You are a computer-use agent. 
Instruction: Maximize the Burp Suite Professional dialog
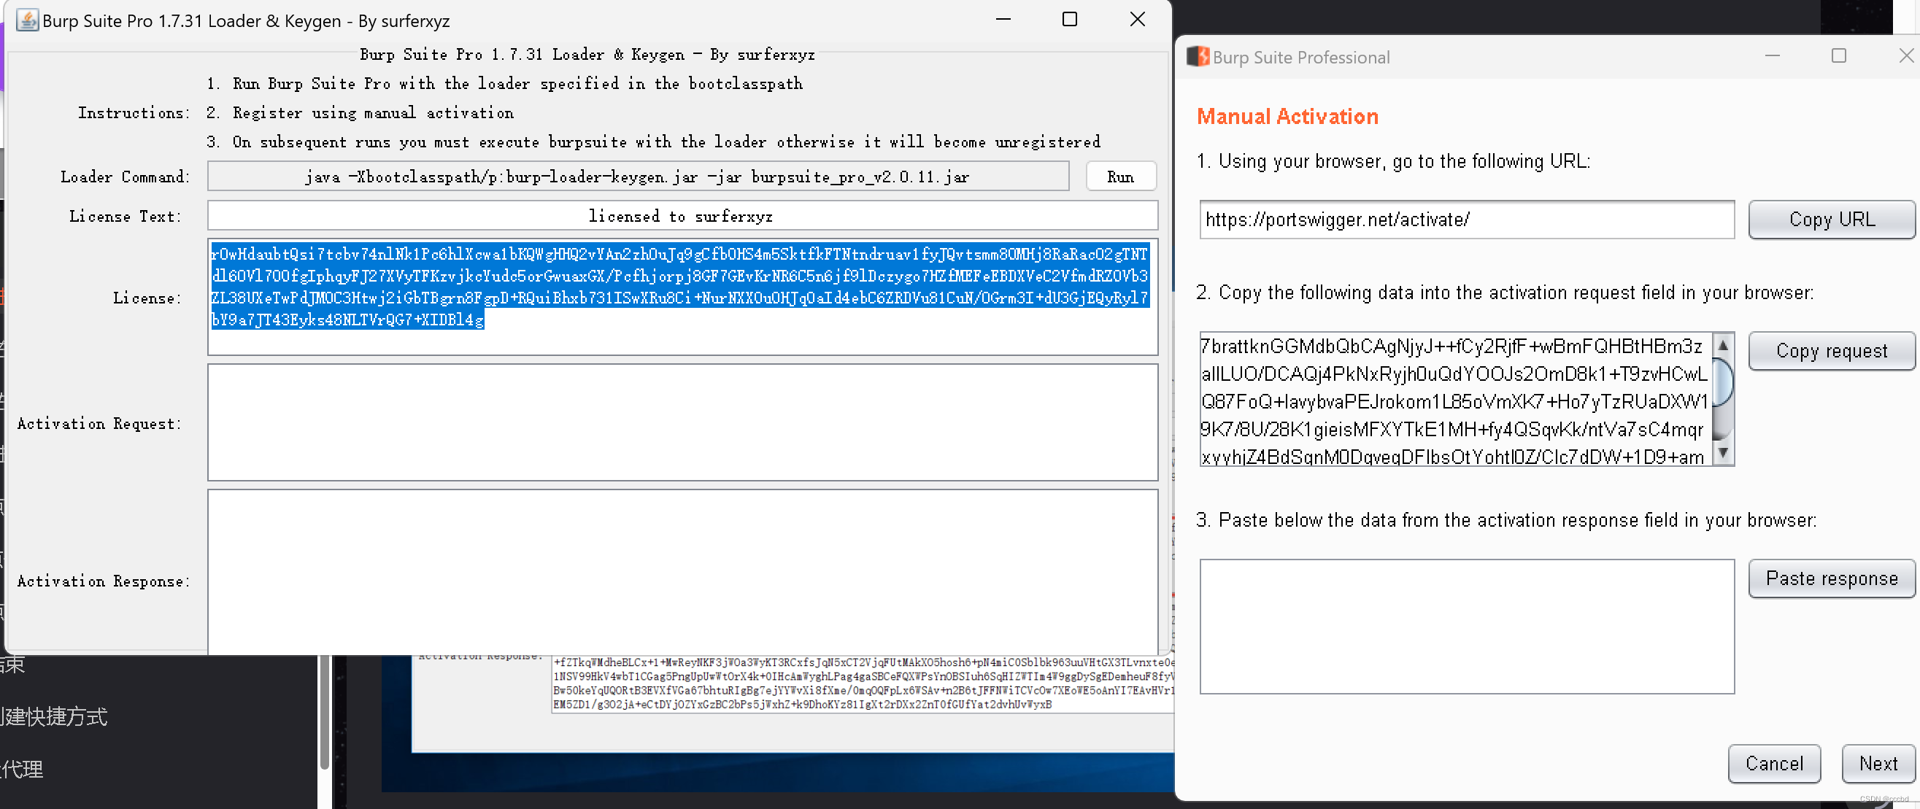pyautogui.click(x=1838, y=57)
